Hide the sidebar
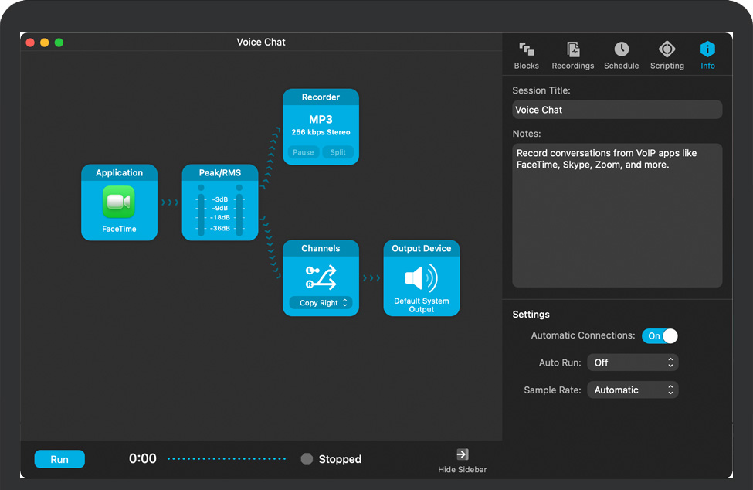The height and width of the screenshot is (490, 753). (462, 460)
